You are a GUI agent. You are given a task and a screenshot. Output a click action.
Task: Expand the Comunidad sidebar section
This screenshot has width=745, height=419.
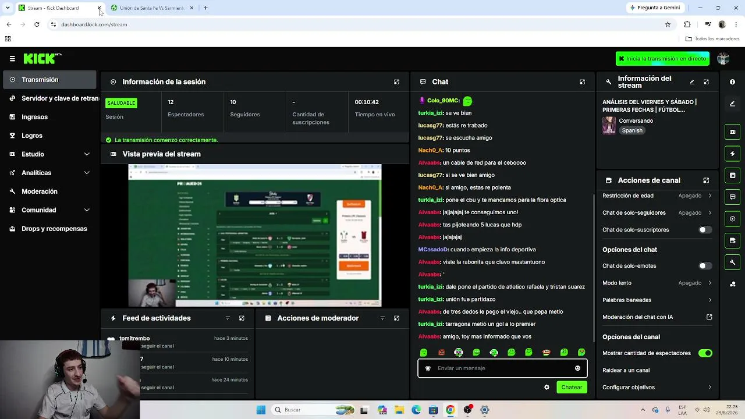49,210
